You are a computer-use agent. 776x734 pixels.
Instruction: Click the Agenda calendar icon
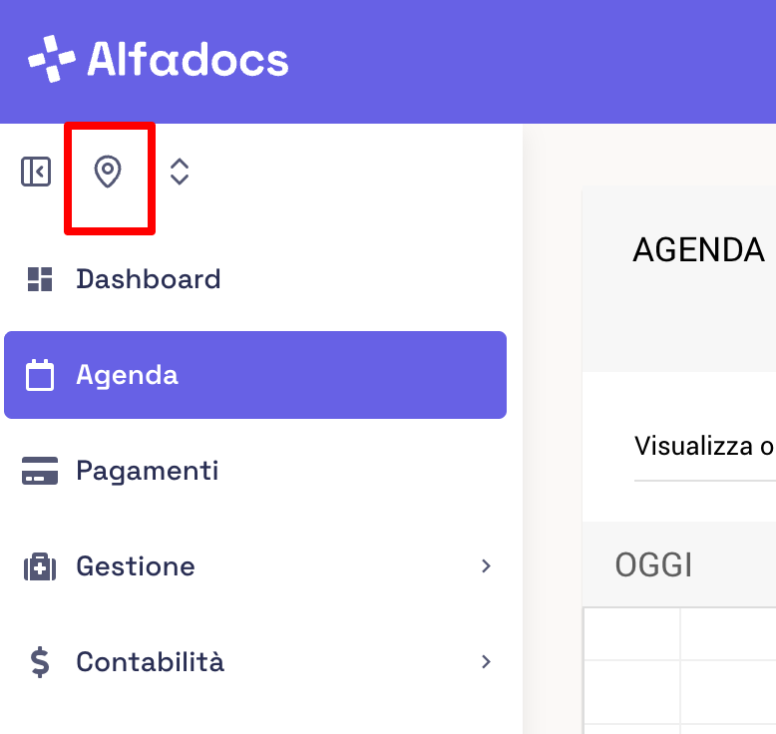coord(40,375)
